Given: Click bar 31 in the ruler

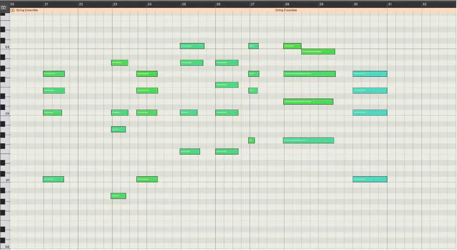Looking at the screenshot, I should tap(390, 4).
